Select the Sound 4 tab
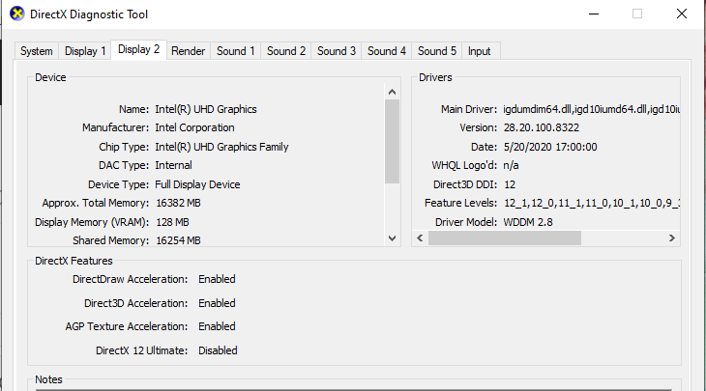This screenshot has height=391, width=706. pyautogui.click(x=386, y=51)
